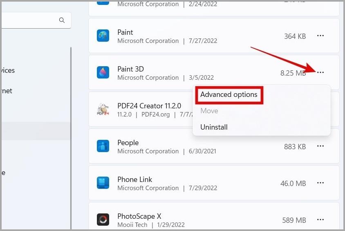Viewport: 345px width, 231px height.
Task: Click the Phone Link app name
Action: click(x=134, y=179)
